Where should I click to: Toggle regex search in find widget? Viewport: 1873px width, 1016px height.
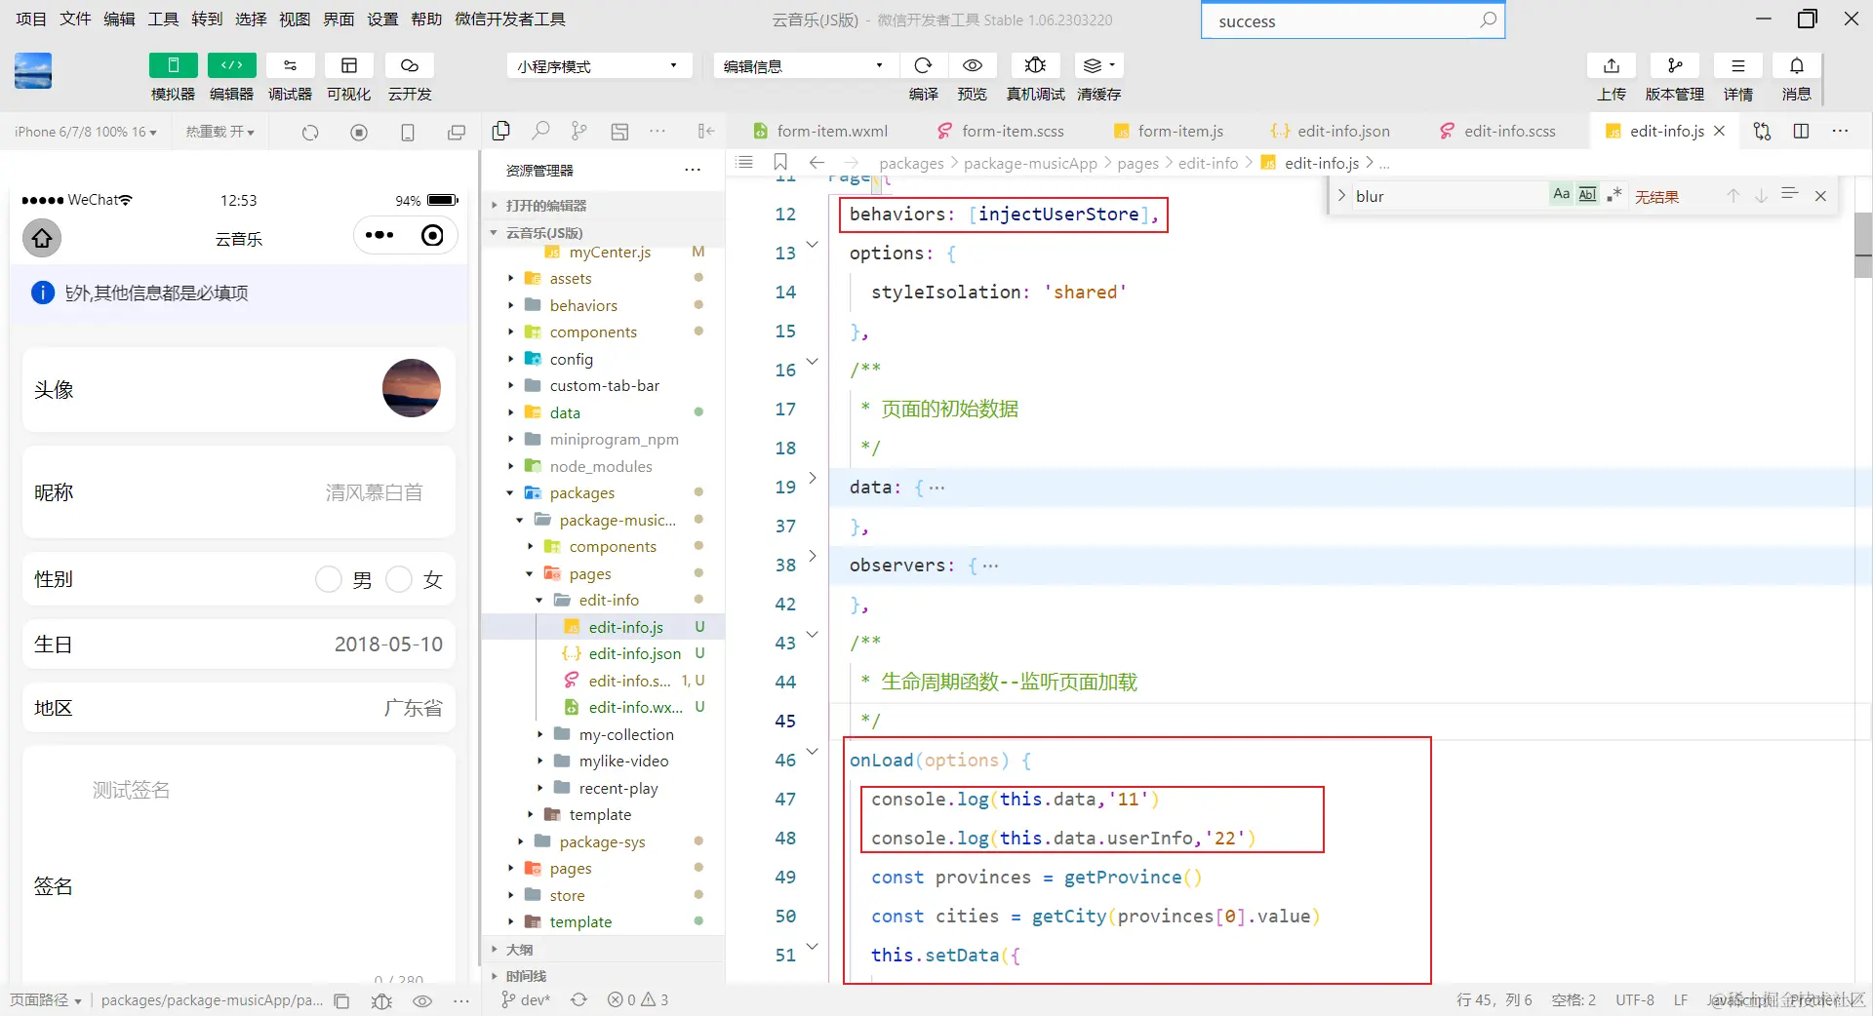pos(1614,195)
